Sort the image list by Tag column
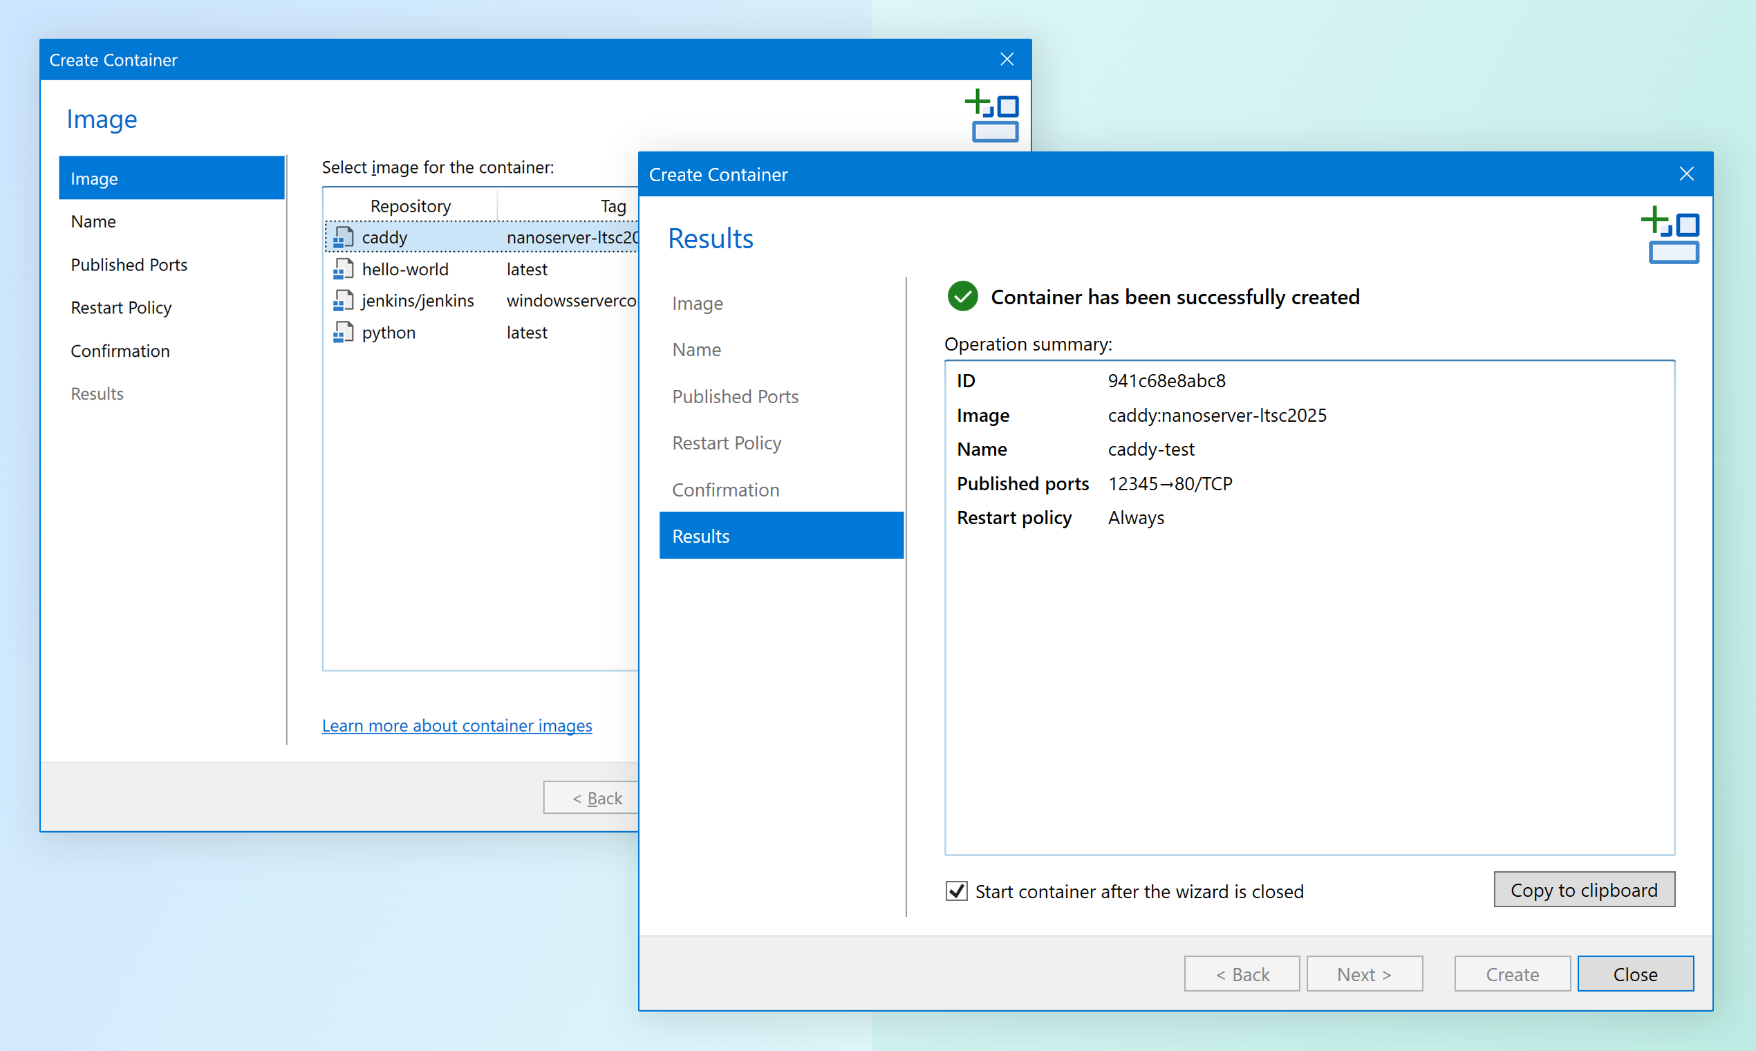This screenshot has width=1756, height=1051. pos(612,205)
